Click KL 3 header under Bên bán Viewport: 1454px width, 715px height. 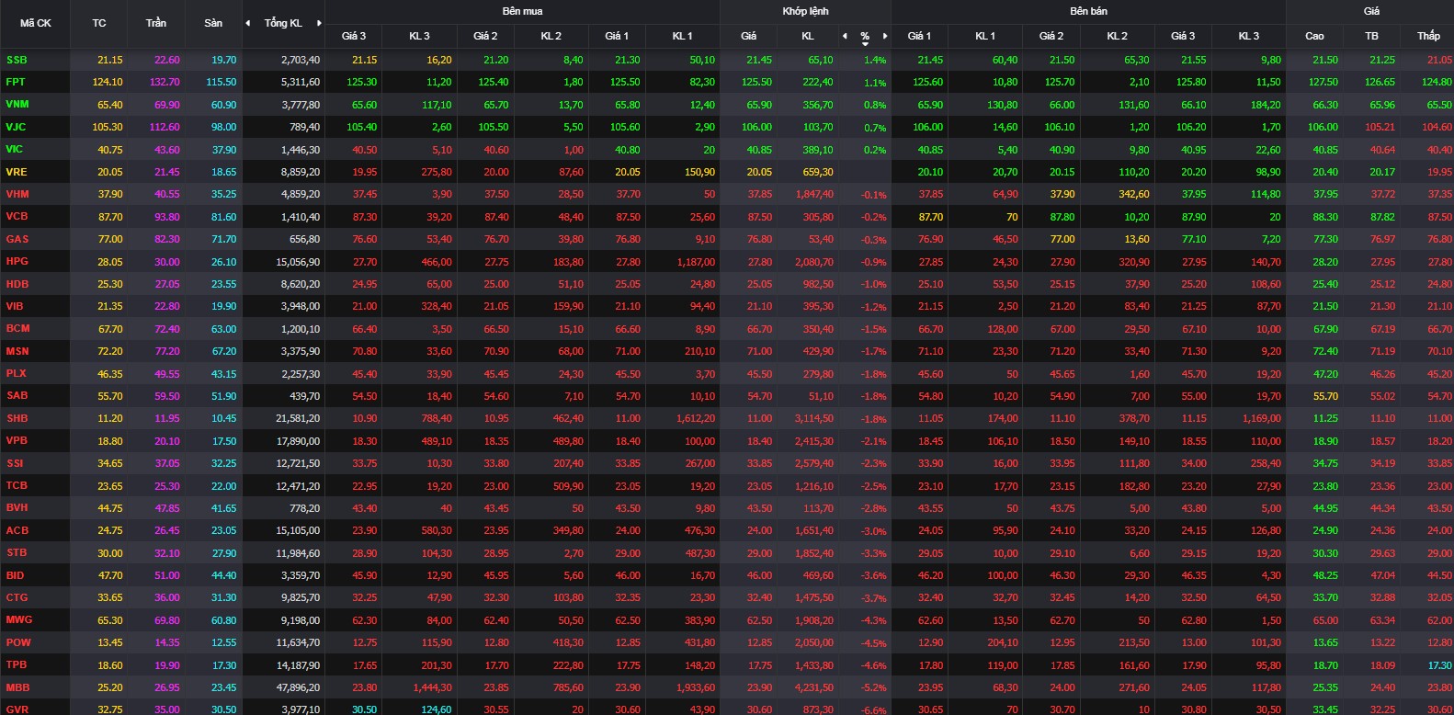[1249, 36]
